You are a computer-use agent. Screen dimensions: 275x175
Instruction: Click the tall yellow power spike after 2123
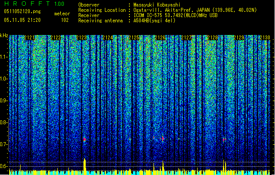coord(85,166)
